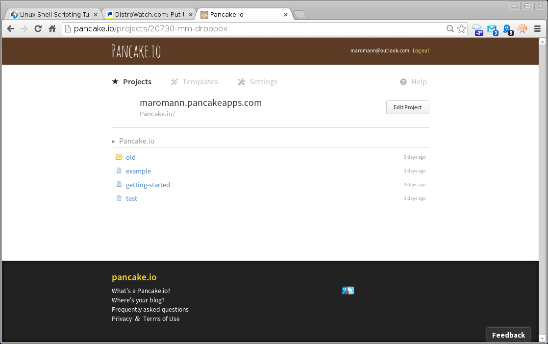Open a new browser tab

coord(300,14)
